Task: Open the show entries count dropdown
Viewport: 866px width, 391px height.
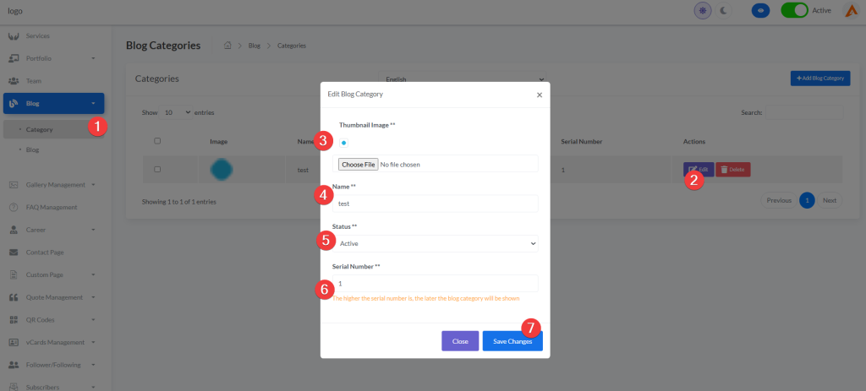Action: click(176, 112)
